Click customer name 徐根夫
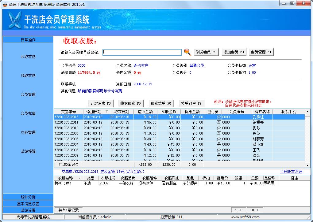The width and height of the screenshot is (313, 222). tap(258, 122)
